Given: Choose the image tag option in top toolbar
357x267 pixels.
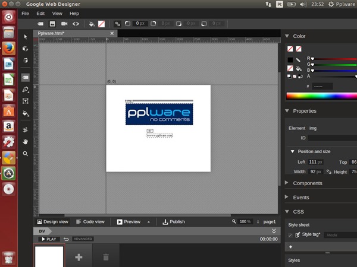Looking at the screenshot, I should (52, 24).
